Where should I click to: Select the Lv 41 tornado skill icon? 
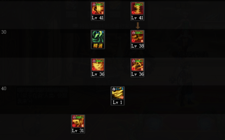pos(137,11)
